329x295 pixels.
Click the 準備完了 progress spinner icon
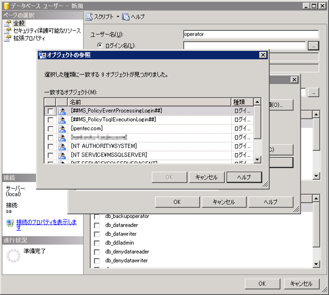click(x=14, y=256)
